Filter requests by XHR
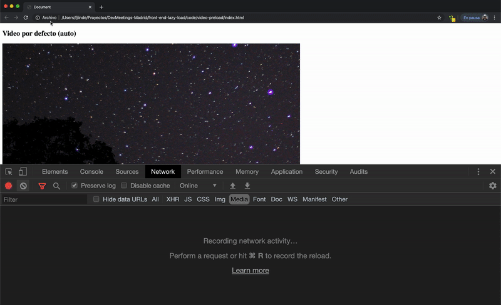Image resolution: width=501 pixels, height=305 pixels. click(173, 199)
